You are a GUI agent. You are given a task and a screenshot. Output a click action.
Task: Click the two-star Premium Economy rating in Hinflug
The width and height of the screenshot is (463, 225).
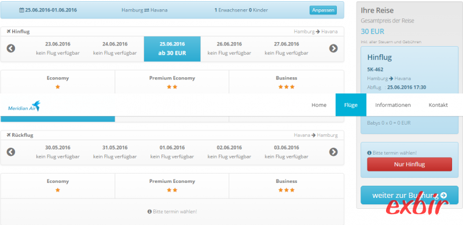tap(172, 87)
